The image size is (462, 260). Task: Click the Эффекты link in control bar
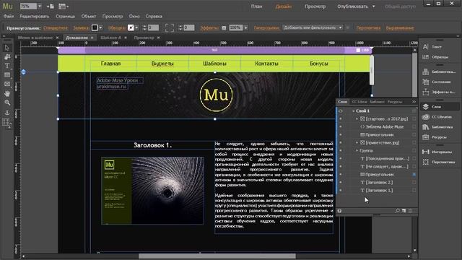[209, 27]
